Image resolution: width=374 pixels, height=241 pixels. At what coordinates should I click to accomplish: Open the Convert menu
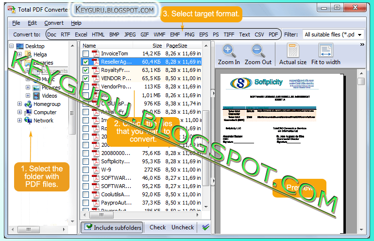(x=54, y=23)
